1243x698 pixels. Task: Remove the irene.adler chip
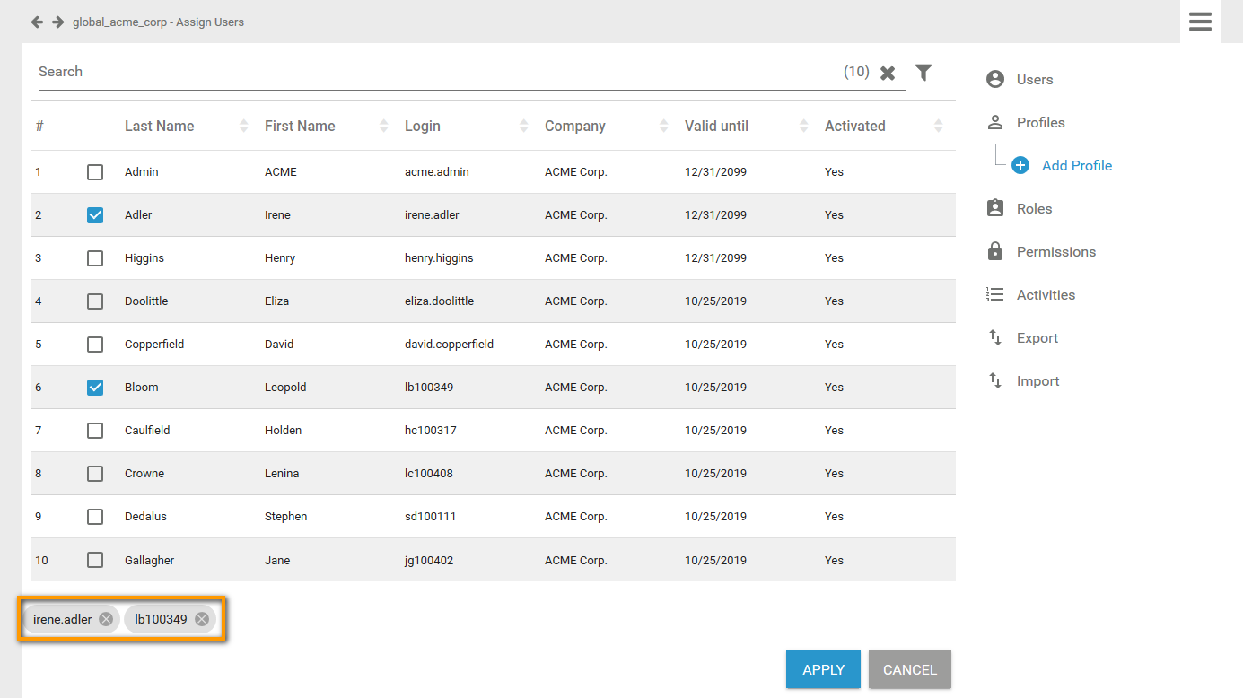(106, 619)
